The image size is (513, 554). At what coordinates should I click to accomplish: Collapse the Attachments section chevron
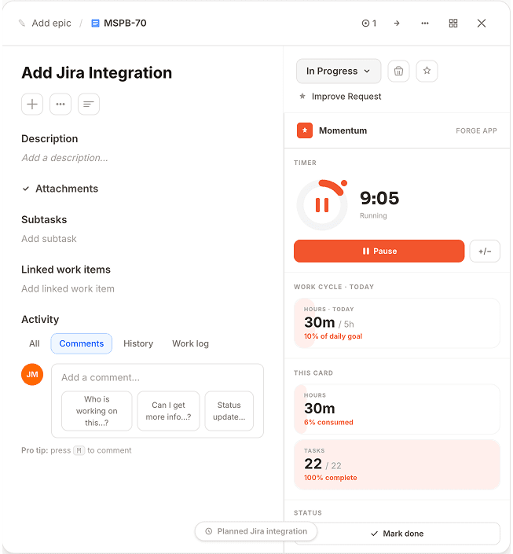26,189
